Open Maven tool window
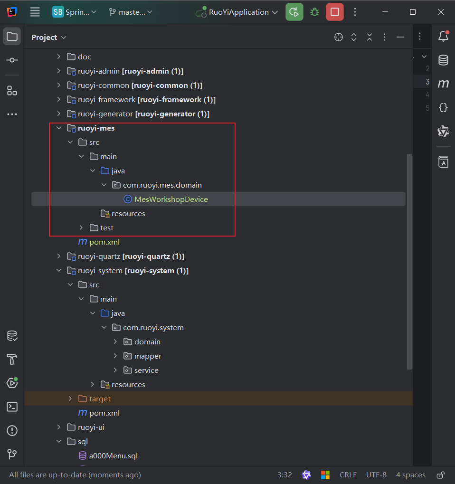455x484 pixels. tap(444, 84)
